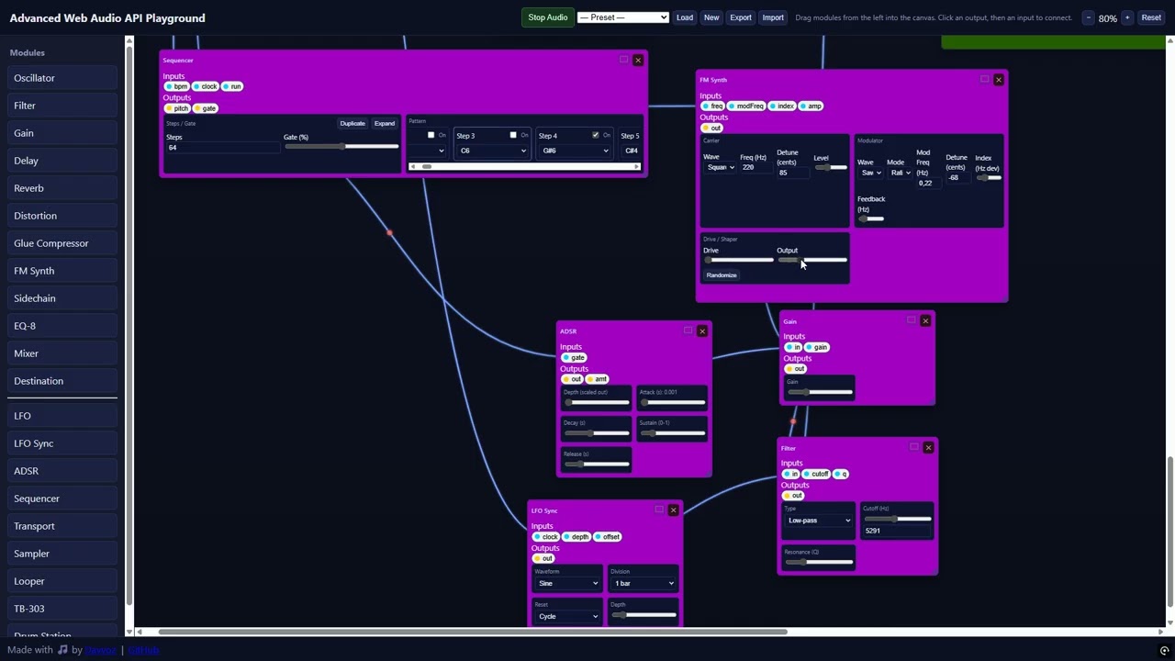Viewport: 1175px width, 661px height.
Task: Click Randomize in the FM Synth module
Action: coord(722,275)
